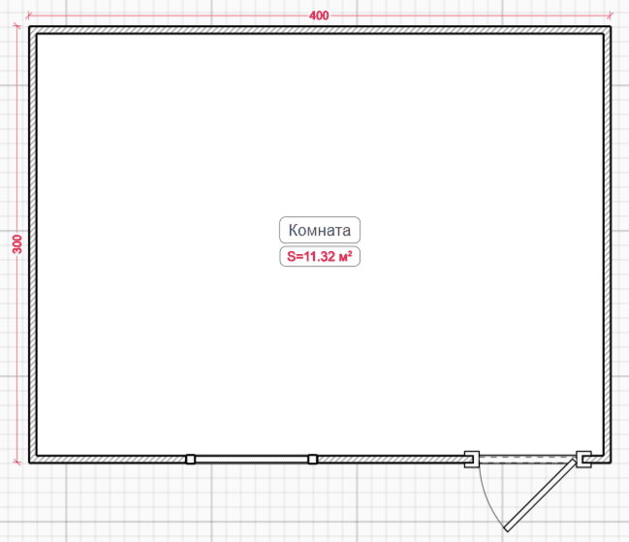Click the window's left end handle

(x=191, y=459)
